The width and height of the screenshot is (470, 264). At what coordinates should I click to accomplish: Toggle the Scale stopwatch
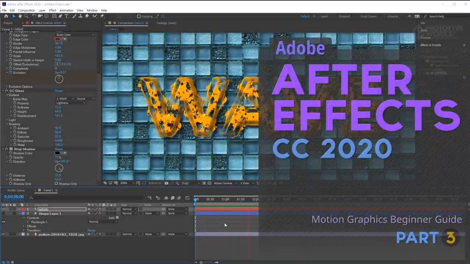click(11, 56)
